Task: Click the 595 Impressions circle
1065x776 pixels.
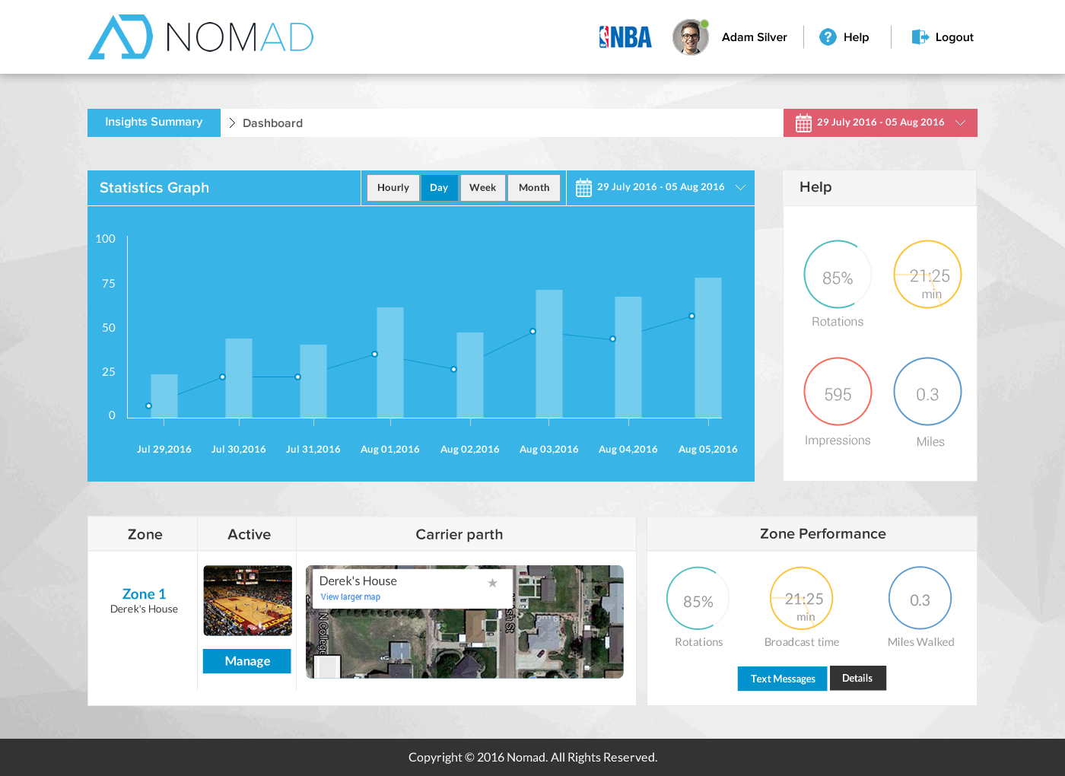Action: click(x=838, y=392)
